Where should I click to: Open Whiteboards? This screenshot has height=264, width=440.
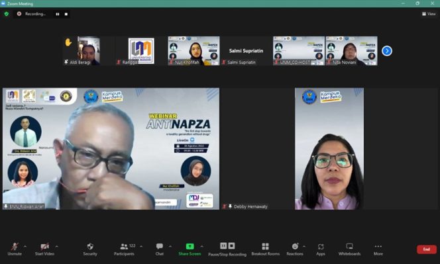coord(349,249)
